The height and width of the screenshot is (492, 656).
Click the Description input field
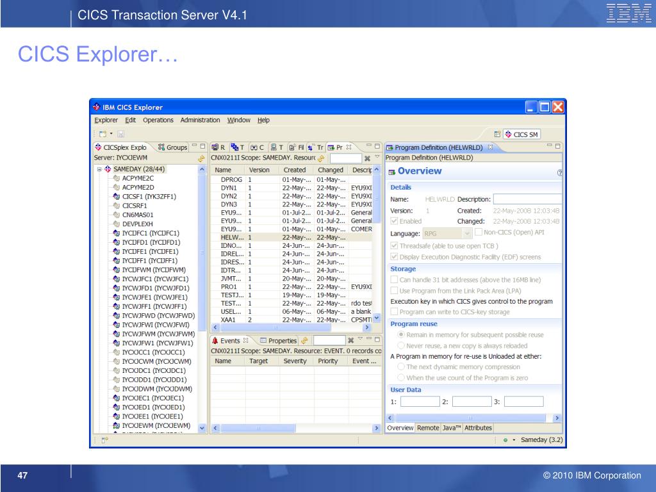point(527,199)
